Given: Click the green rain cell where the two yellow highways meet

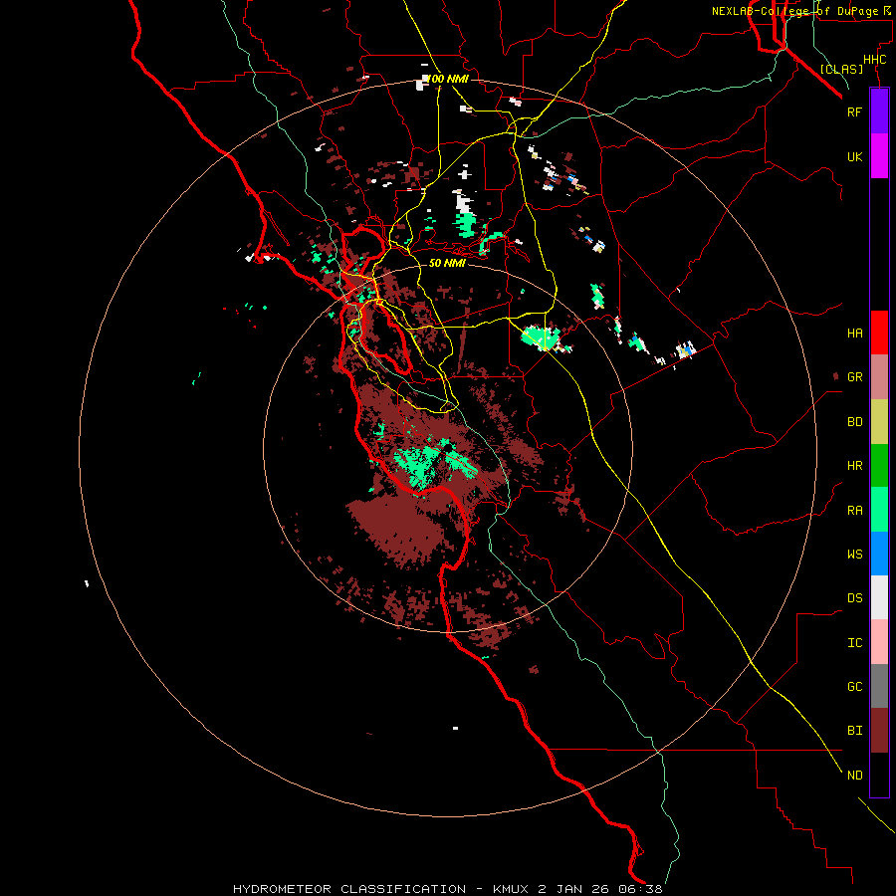Looking at the screenshot, I should click(541, 337).
